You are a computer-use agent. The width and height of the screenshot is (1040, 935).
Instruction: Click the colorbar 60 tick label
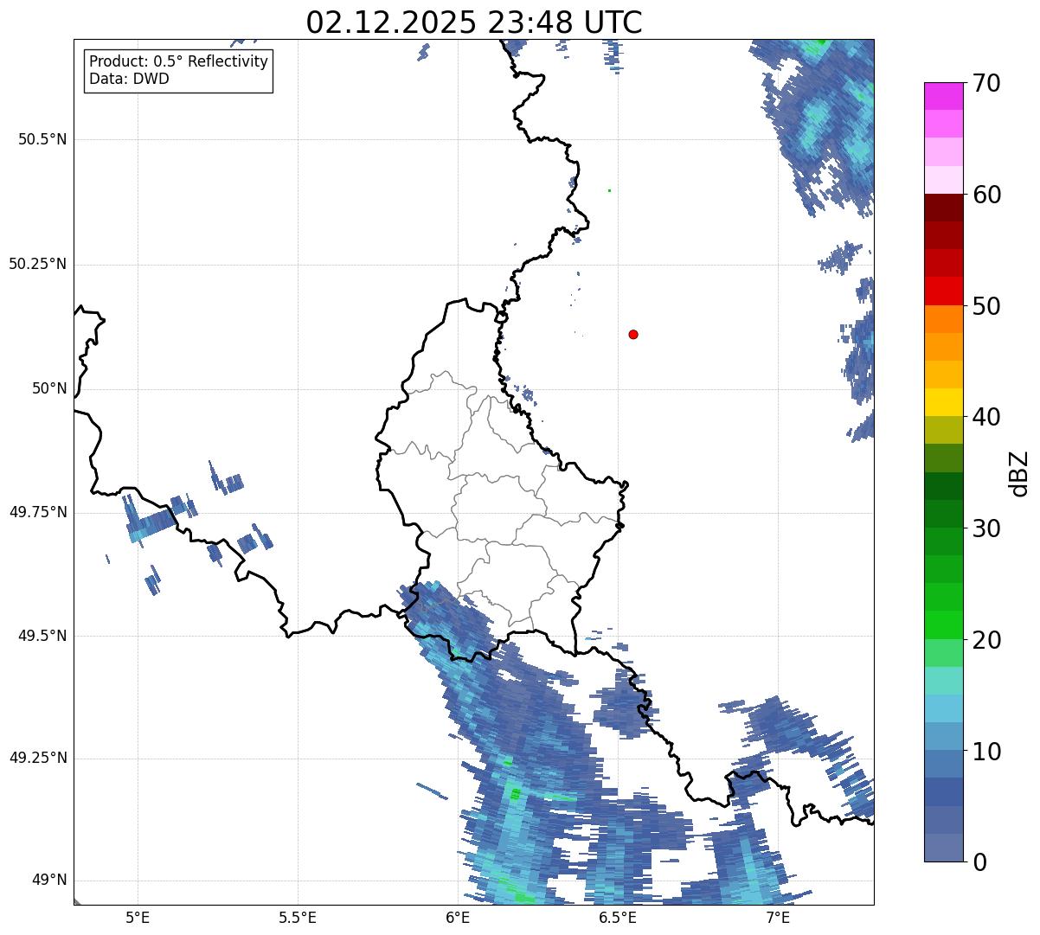coord(986,195)
